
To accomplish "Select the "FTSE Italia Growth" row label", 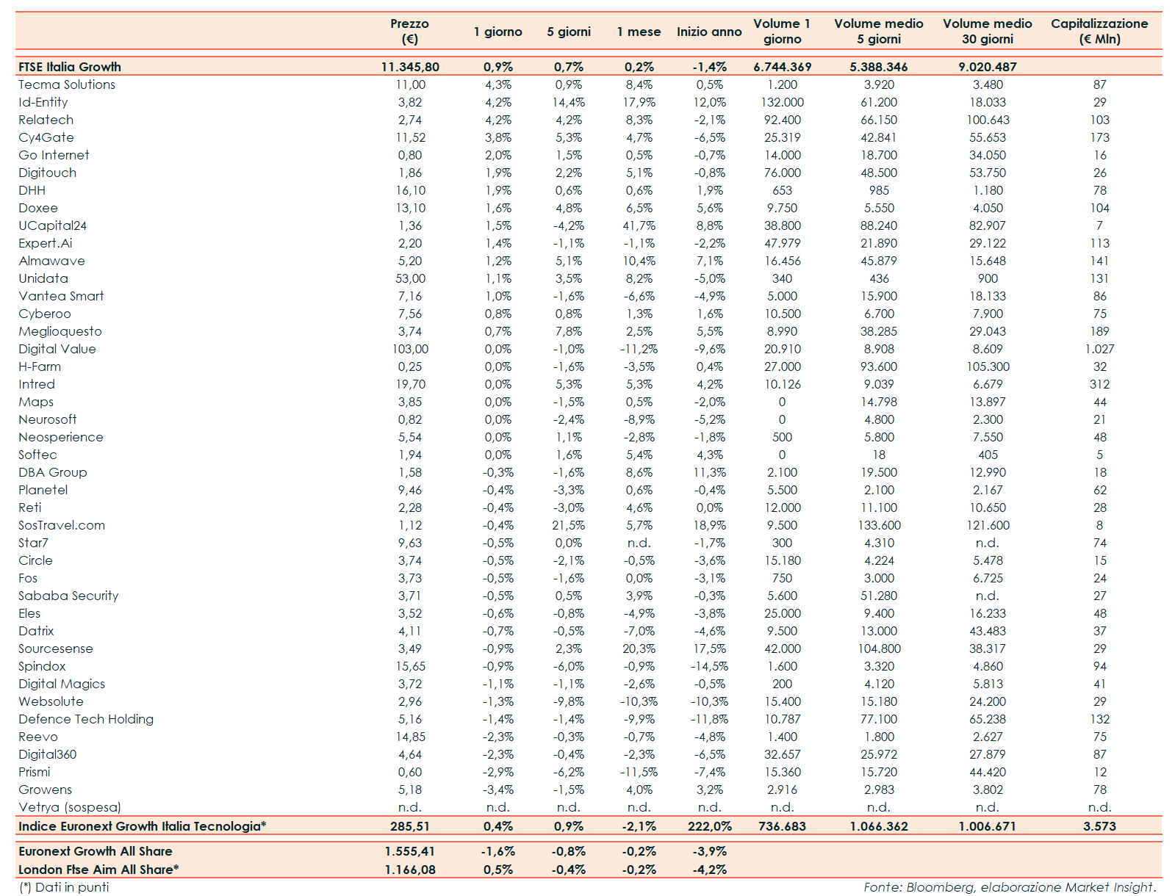I will (x=70, y=67).
